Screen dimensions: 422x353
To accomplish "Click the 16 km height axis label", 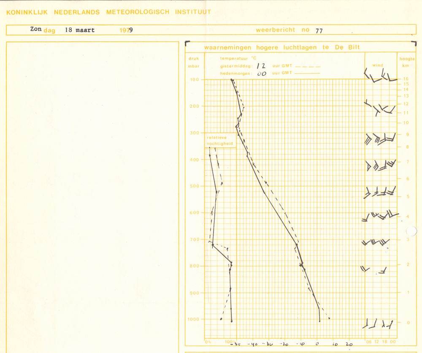I will [406, 79].
